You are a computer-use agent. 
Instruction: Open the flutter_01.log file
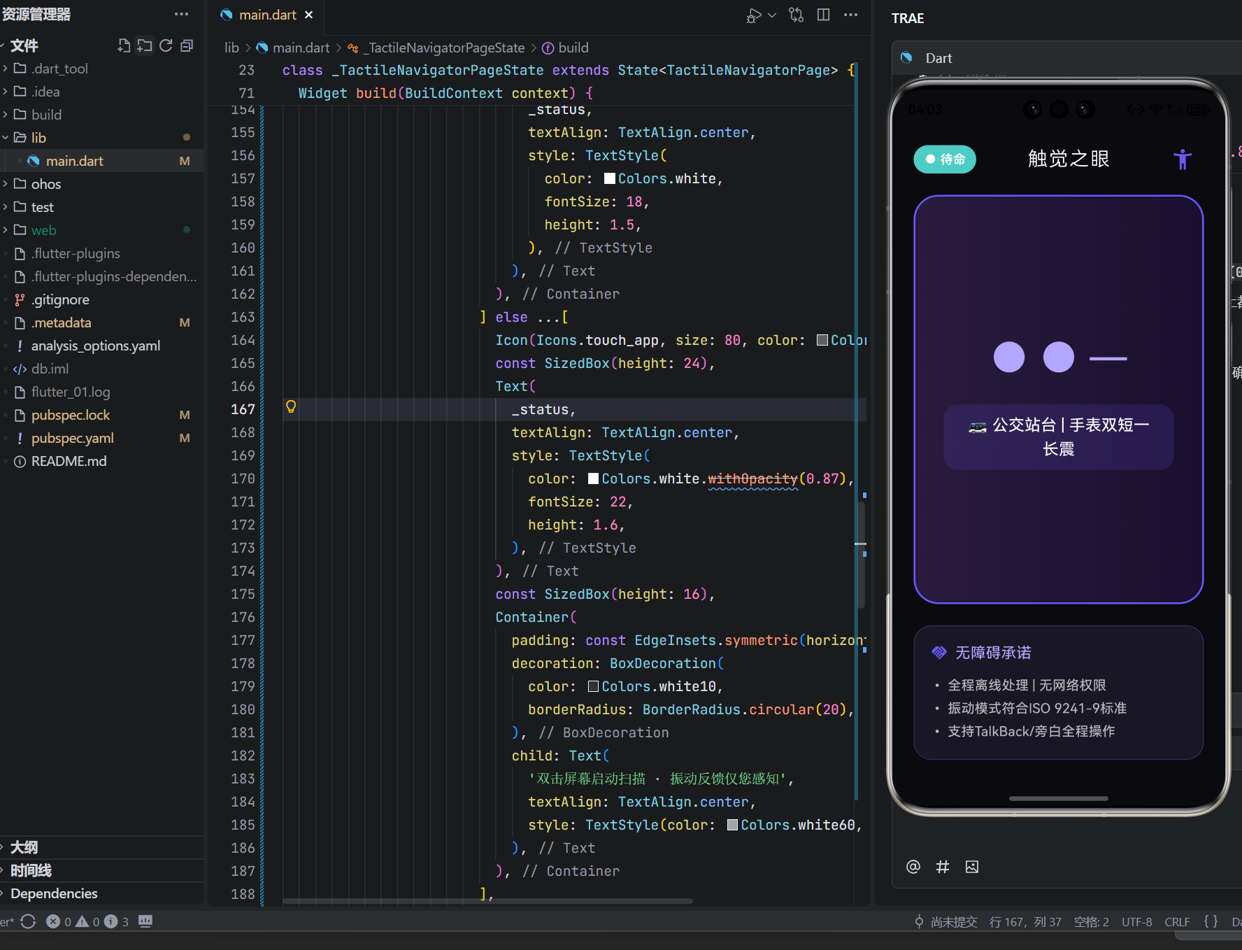[101, 392]
